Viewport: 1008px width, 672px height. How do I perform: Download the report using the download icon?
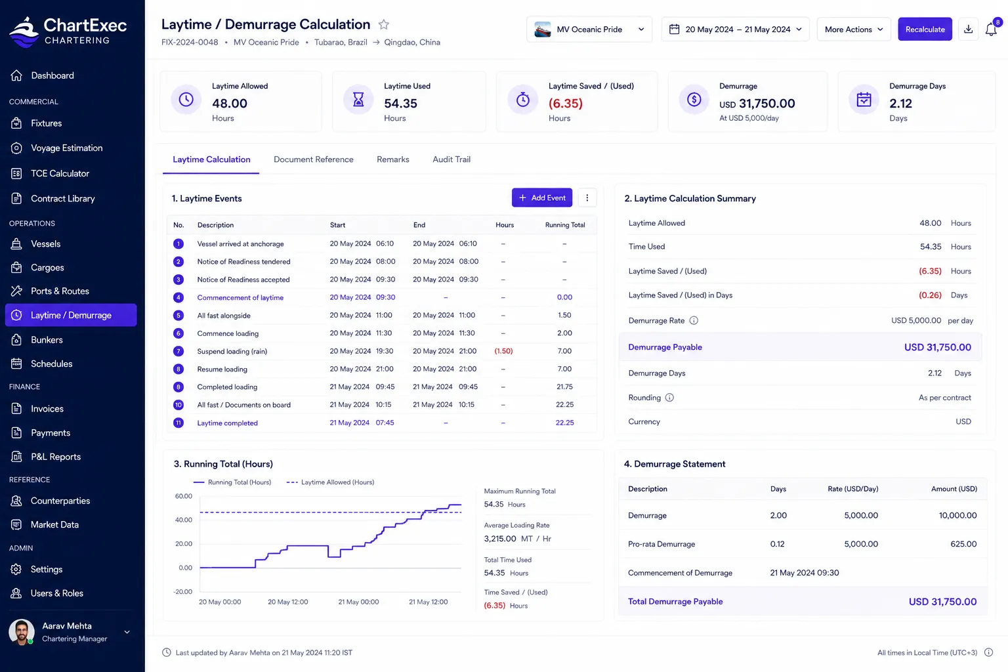click(x=968, y=30)
